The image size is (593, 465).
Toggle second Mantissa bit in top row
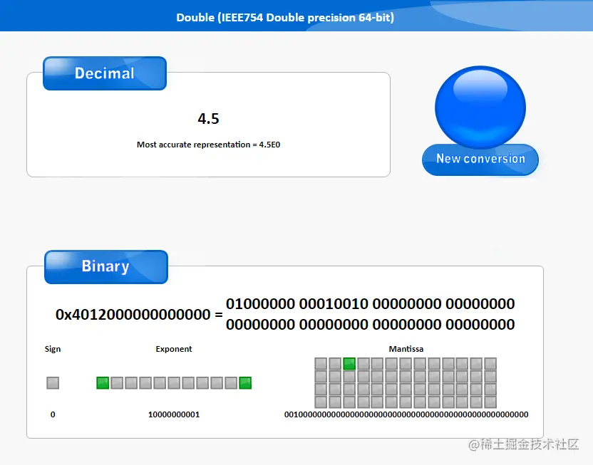[335, 364]
